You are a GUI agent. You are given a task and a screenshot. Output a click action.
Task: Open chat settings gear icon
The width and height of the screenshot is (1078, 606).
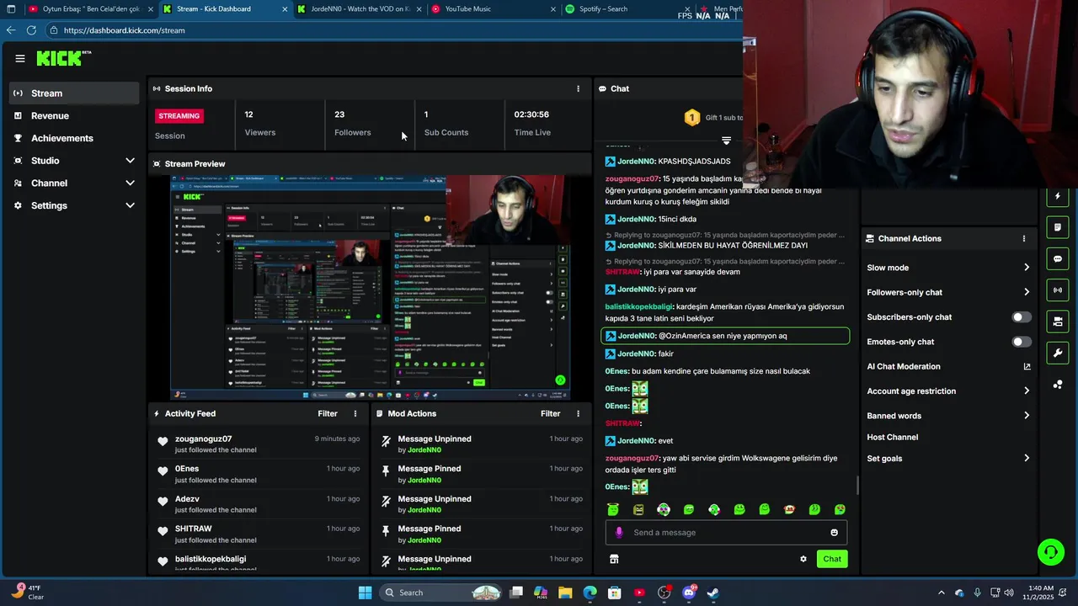click(x=803, y=559)
